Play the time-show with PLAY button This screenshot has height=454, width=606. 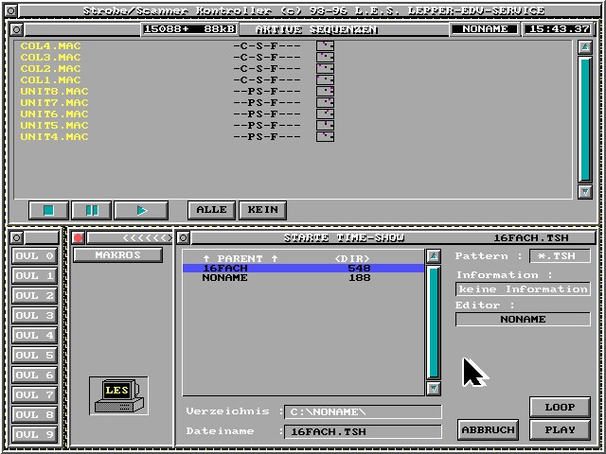pyautogui.click(x=560, y=430)
